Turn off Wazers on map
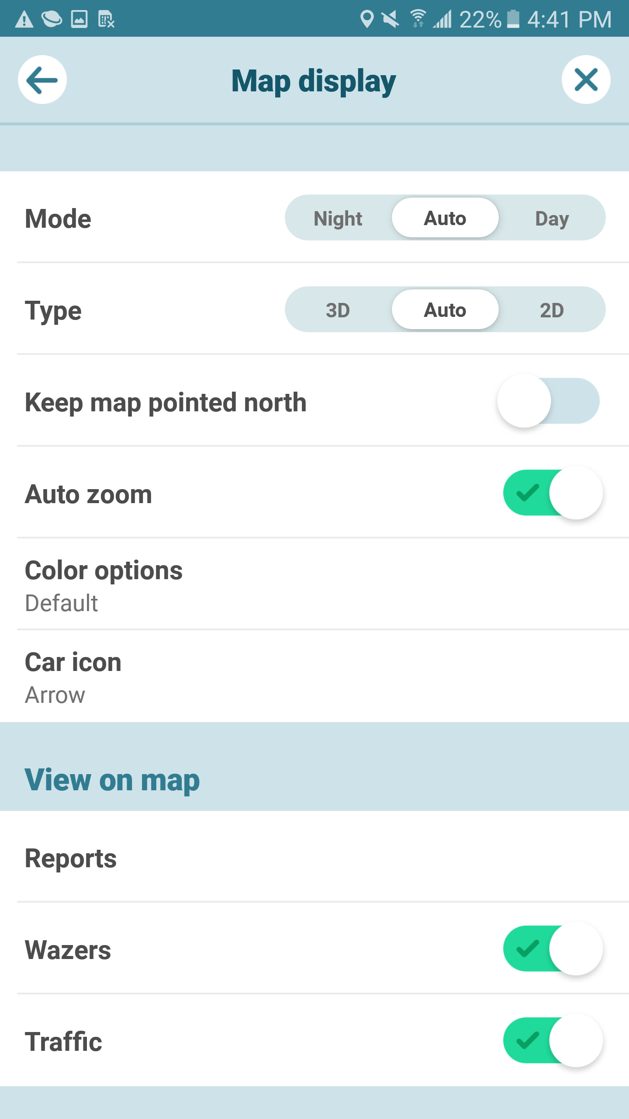The height and width of the screenshot is (1119, 629). pos(553,949)
